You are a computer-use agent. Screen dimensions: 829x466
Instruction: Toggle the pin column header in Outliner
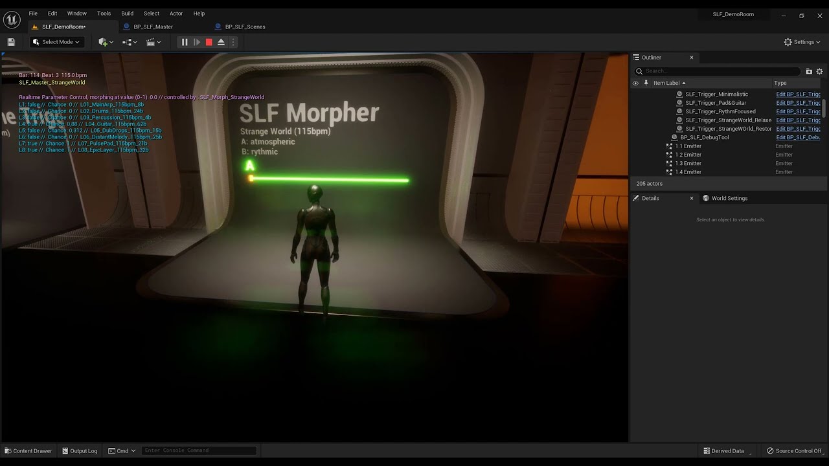[x=646, y=83]
